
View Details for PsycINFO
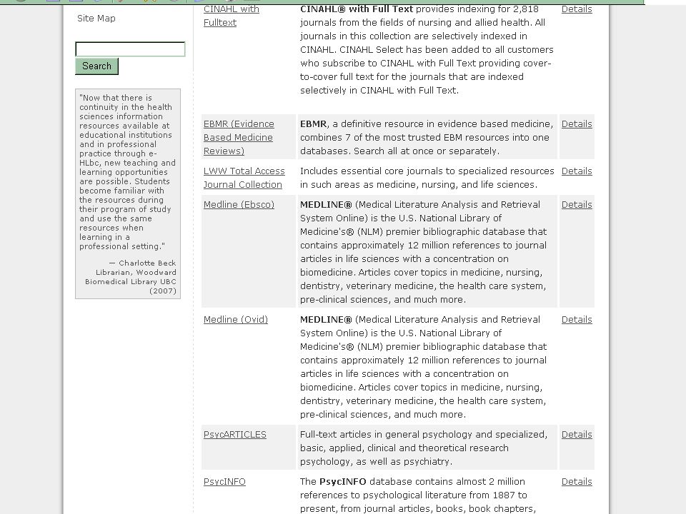point(577,482)
